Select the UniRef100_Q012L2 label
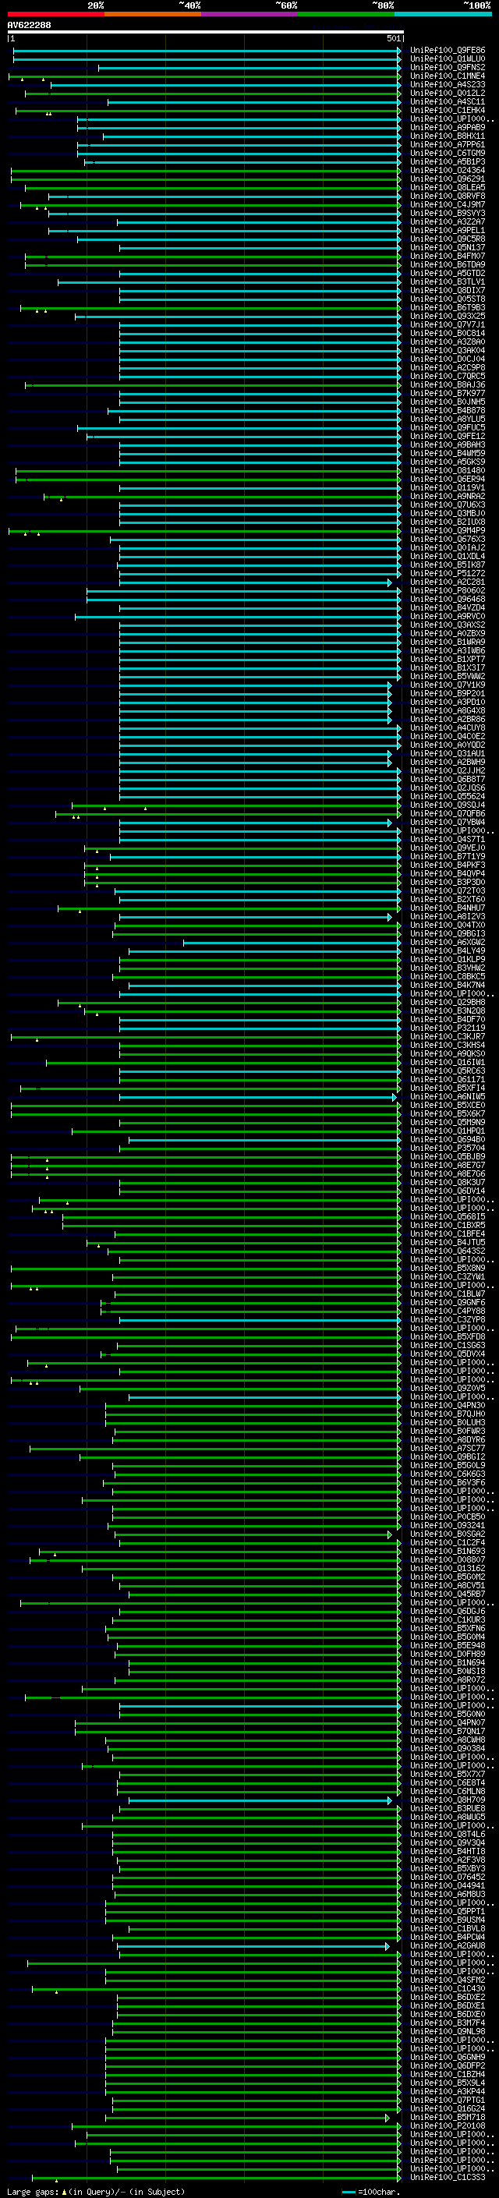Screen dimensions: 499x2198 pyautogui.click(x=448, y=93)
